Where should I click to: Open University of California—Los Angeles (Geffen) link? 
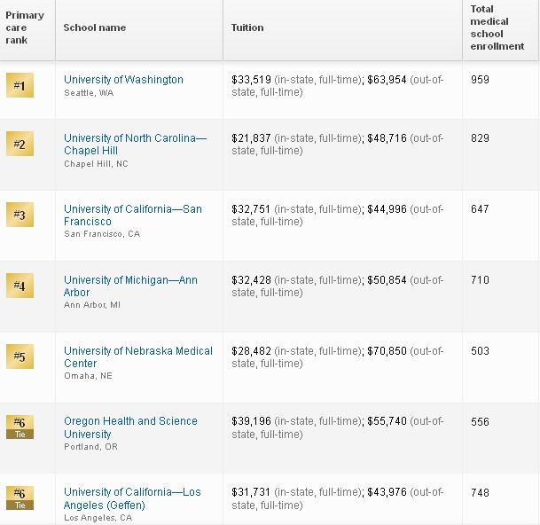click(x=132, y=498)
